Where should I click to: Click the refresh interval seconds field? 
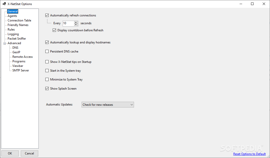pos(68,23)
